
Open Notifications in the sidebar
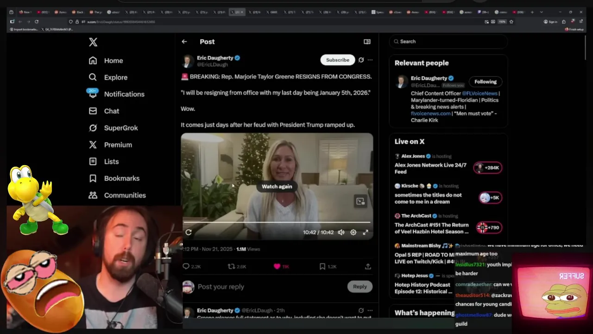tap(116, 94)
